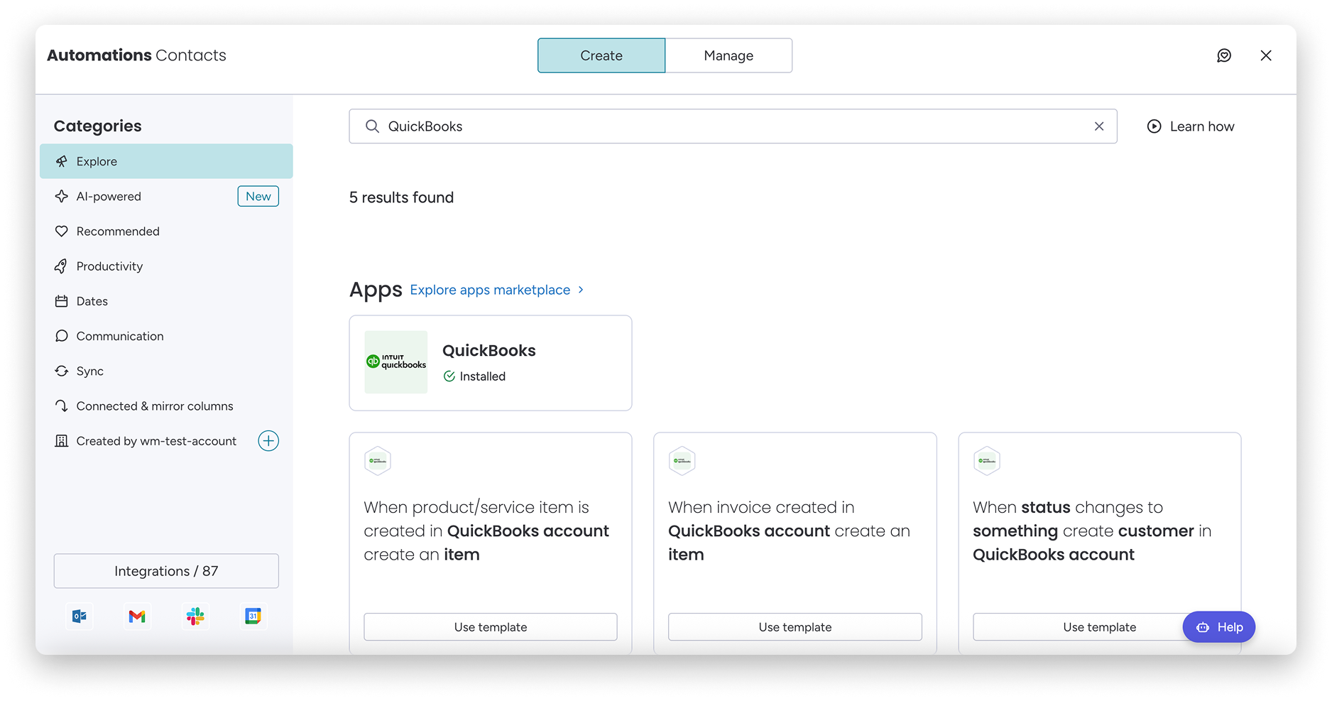Click the 'When invoice created' recipe text
Image resolution: width=1332 pixels, height=701 pixels.
tap(789, 531)
